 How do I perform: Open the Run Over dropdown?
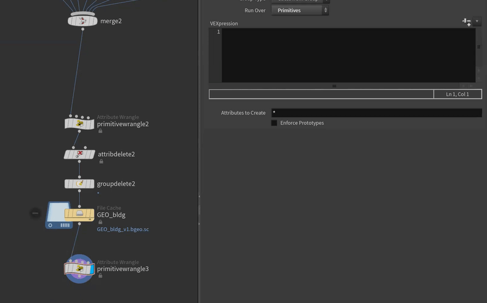click(300, 10)
